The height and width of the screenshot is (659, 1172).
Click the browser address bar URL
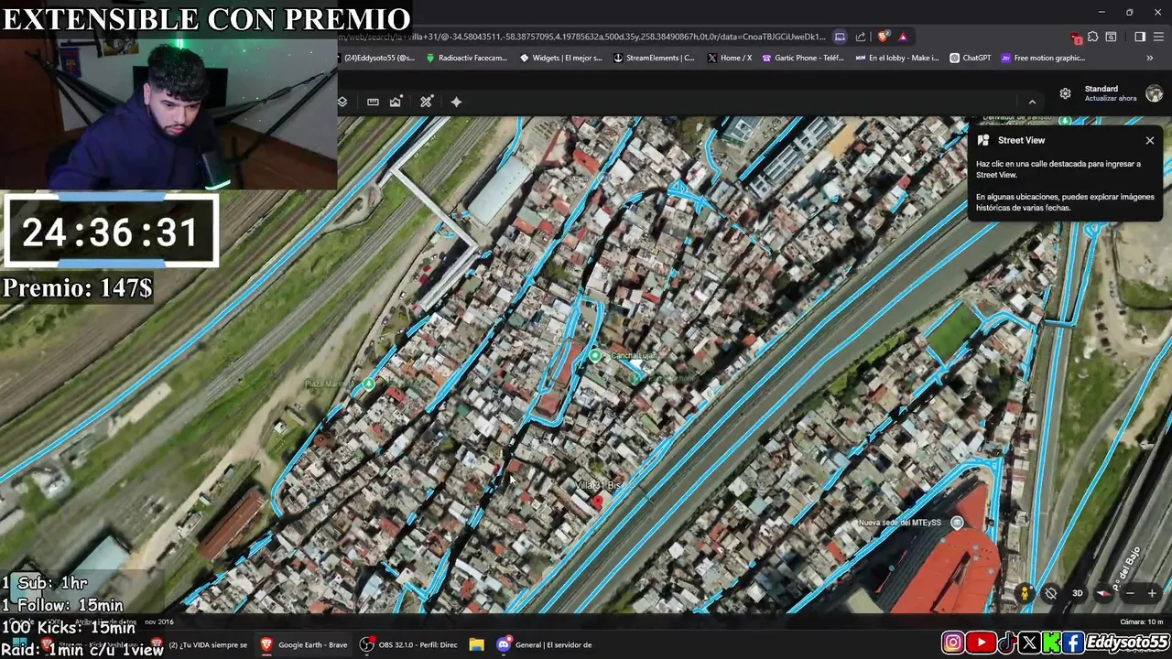point(581,37)
